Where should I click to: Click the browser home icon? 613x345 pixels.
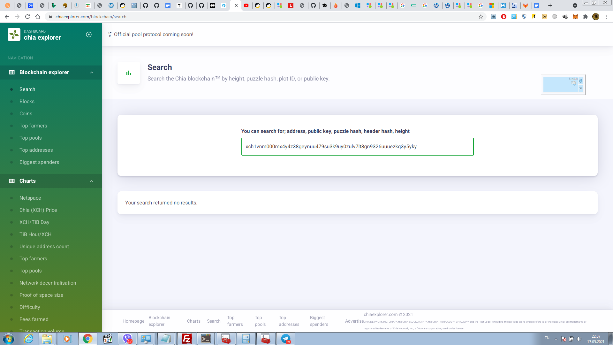38,17
